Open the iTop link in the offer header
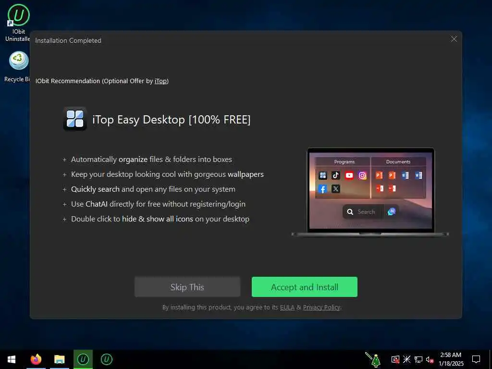The image size is (492, 369). coord(161,81)
